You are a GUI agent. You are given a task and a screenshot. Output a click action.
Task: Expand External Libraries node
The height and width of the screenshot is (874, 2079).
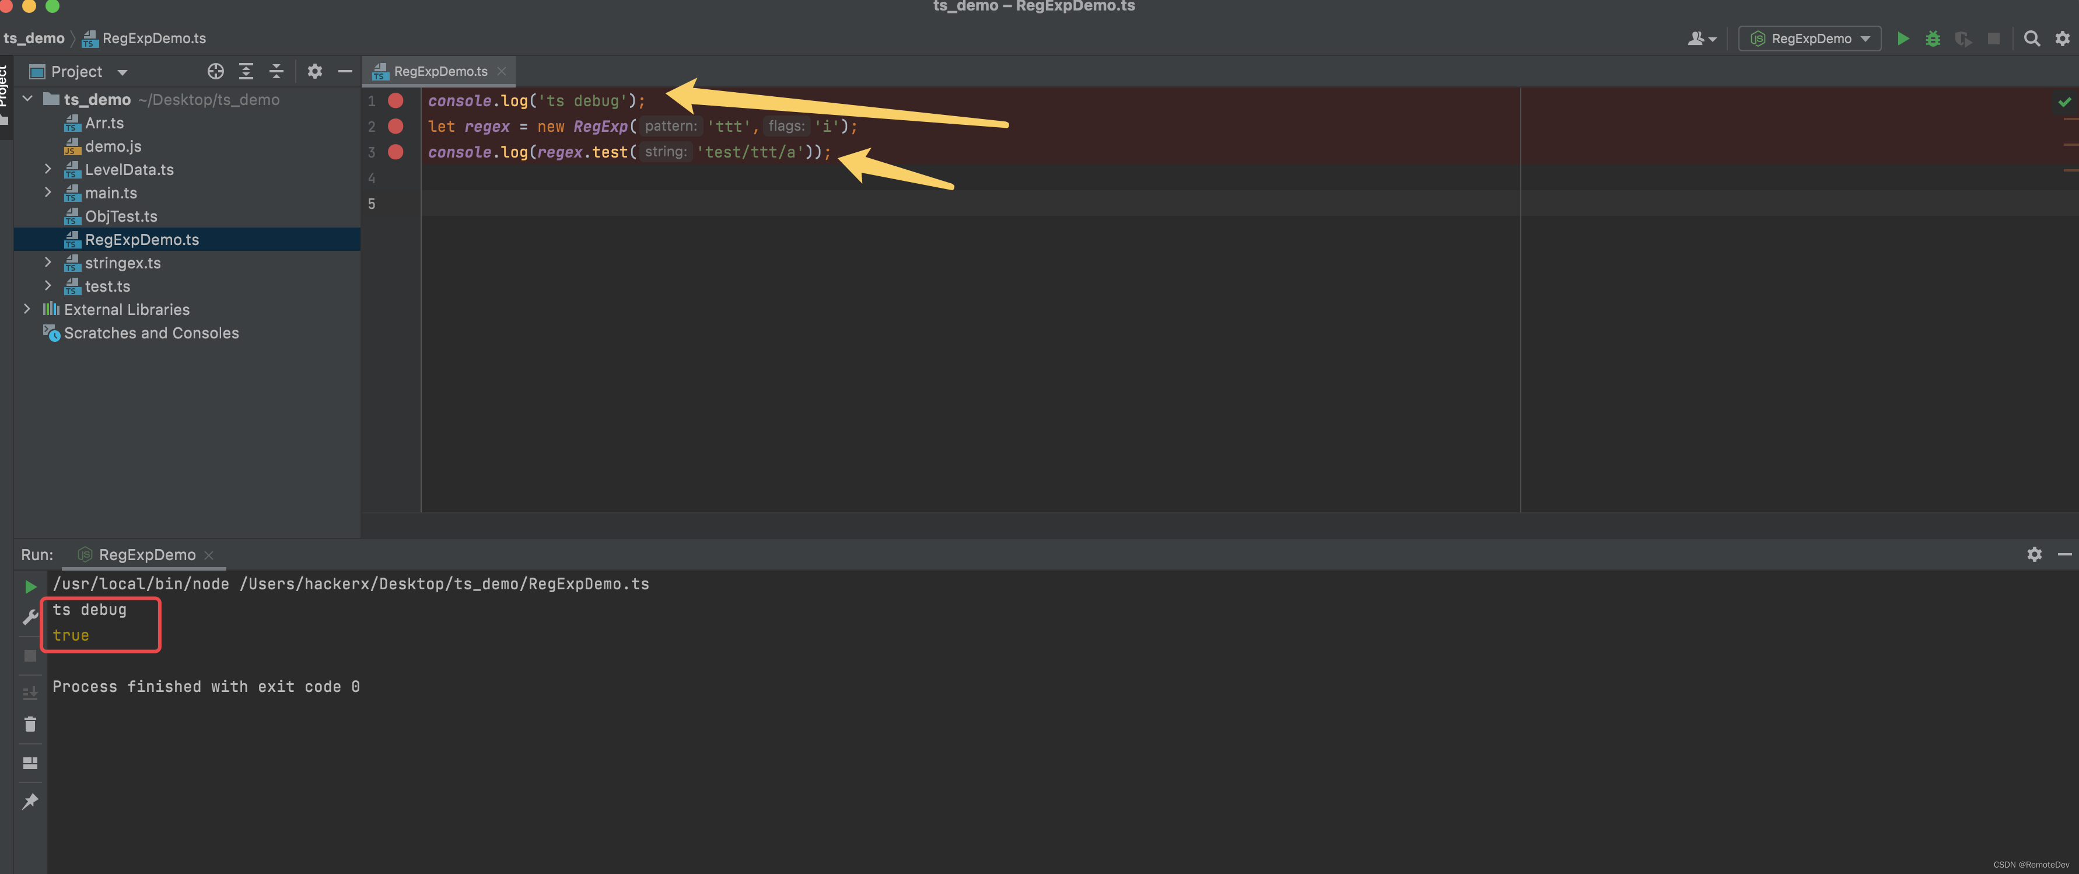tap(27, 309)
